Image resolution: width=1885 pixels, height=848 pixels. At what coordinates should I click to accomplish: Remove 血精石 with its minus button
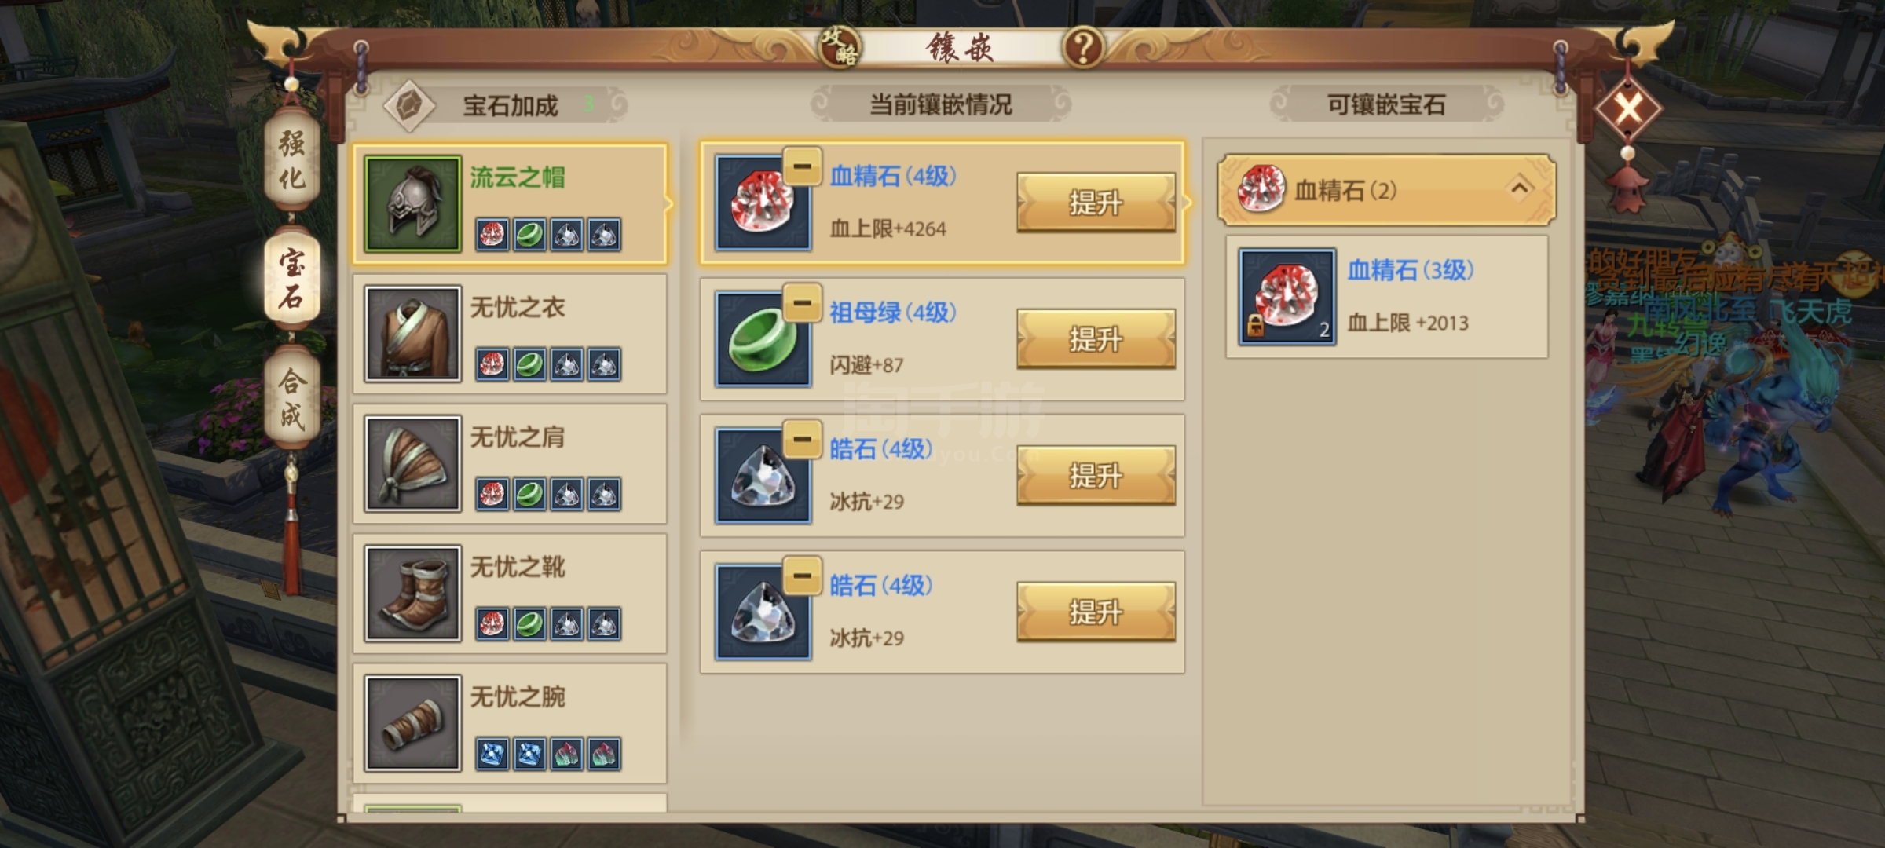[802, 166]
